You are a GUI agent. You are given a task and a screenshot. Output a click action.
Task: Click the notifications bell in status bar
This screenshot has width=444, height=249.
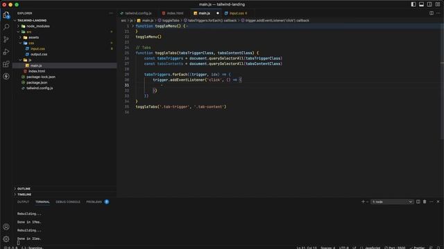pos(438,248)
